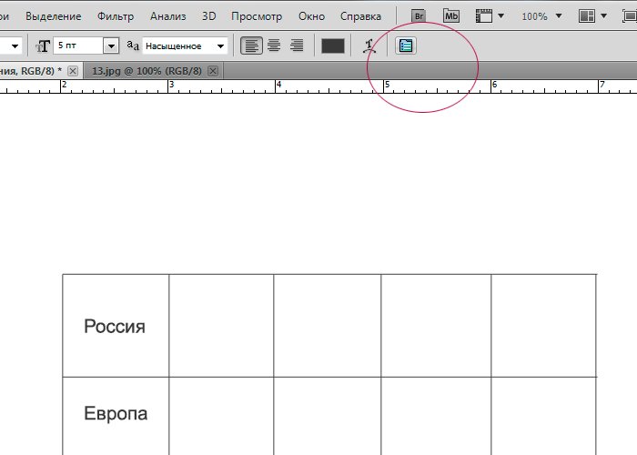Screen dimensions: 637x455
Task: Enable center text alignment
Action: click(273, 45)
